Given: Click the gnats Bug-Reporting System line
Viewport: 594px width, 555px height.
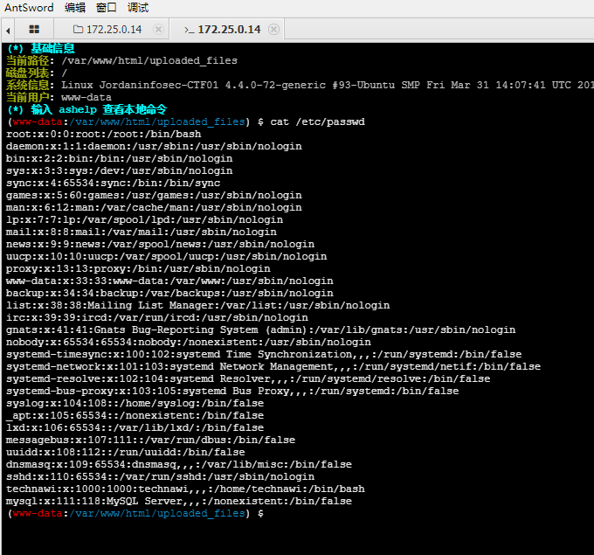Looking at the screenshot, I should [260, 330].
